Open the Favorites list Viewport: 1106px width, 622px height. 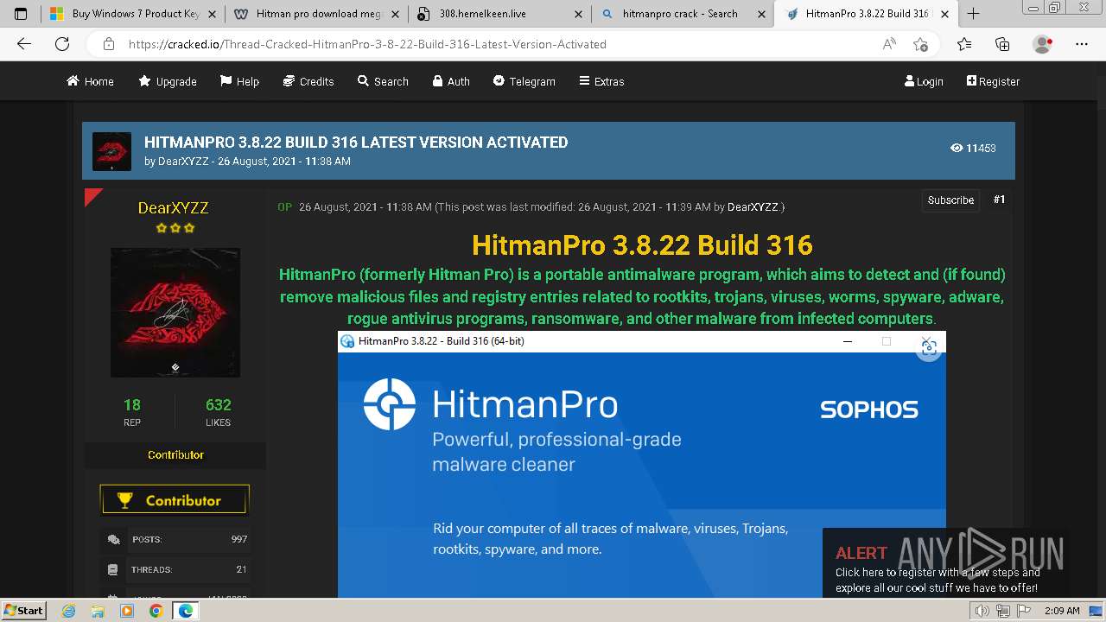(964, 44)
